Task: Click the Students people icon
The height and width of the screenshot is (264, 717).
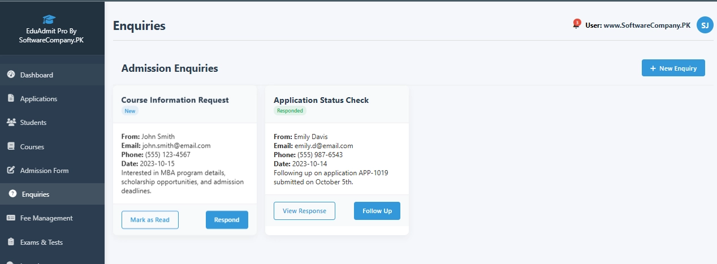Action: (11, 122)
